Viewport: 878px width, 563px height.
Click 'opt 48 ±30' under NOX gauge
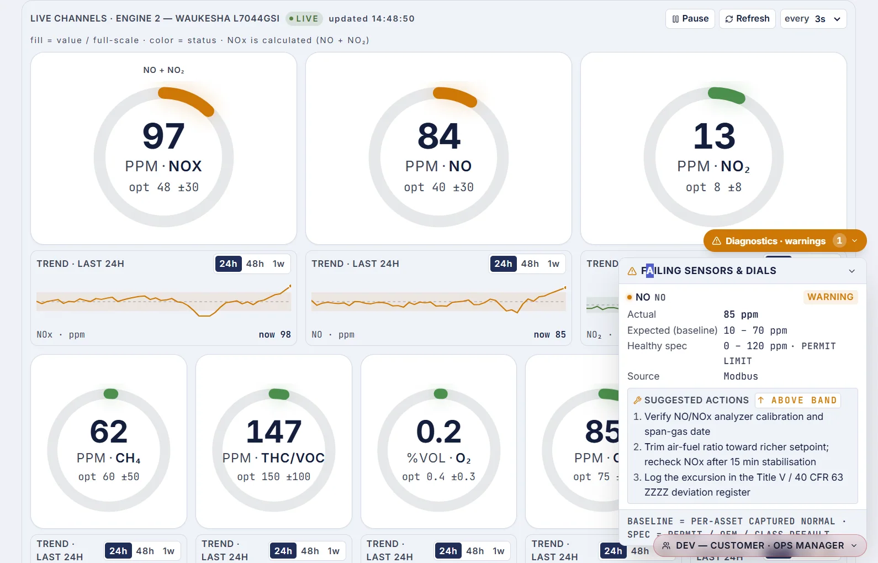[x=163, y=187]
